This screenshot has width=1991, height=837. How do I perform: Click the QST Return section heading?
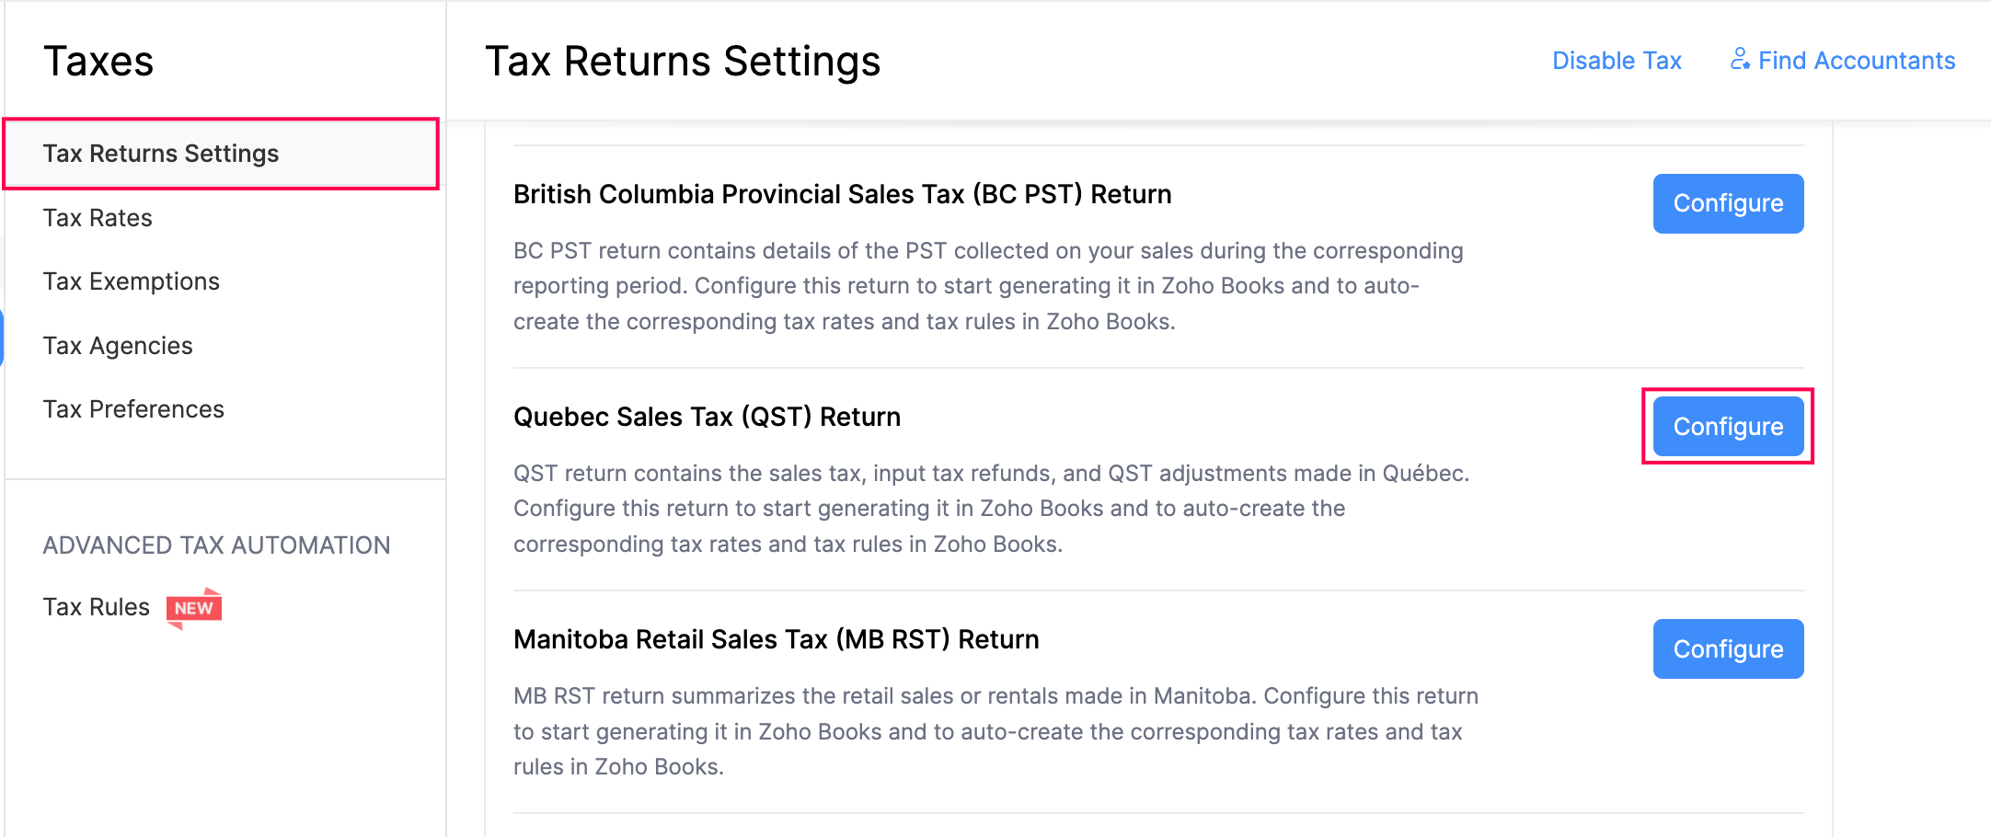point(707,417)
